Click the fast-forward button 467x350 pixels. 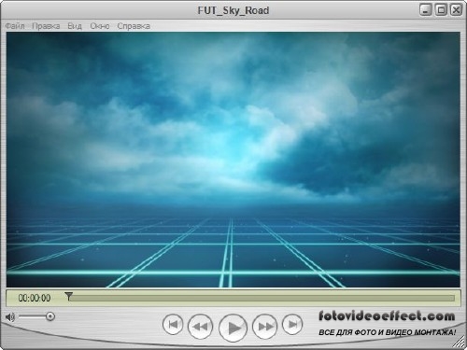(264, 327)
